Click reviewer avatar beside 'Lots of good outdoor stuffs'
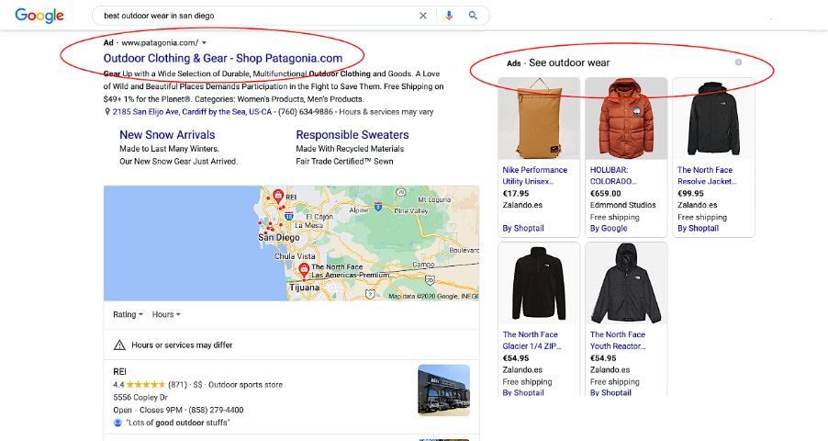828x441 pixels. point(117,423)
